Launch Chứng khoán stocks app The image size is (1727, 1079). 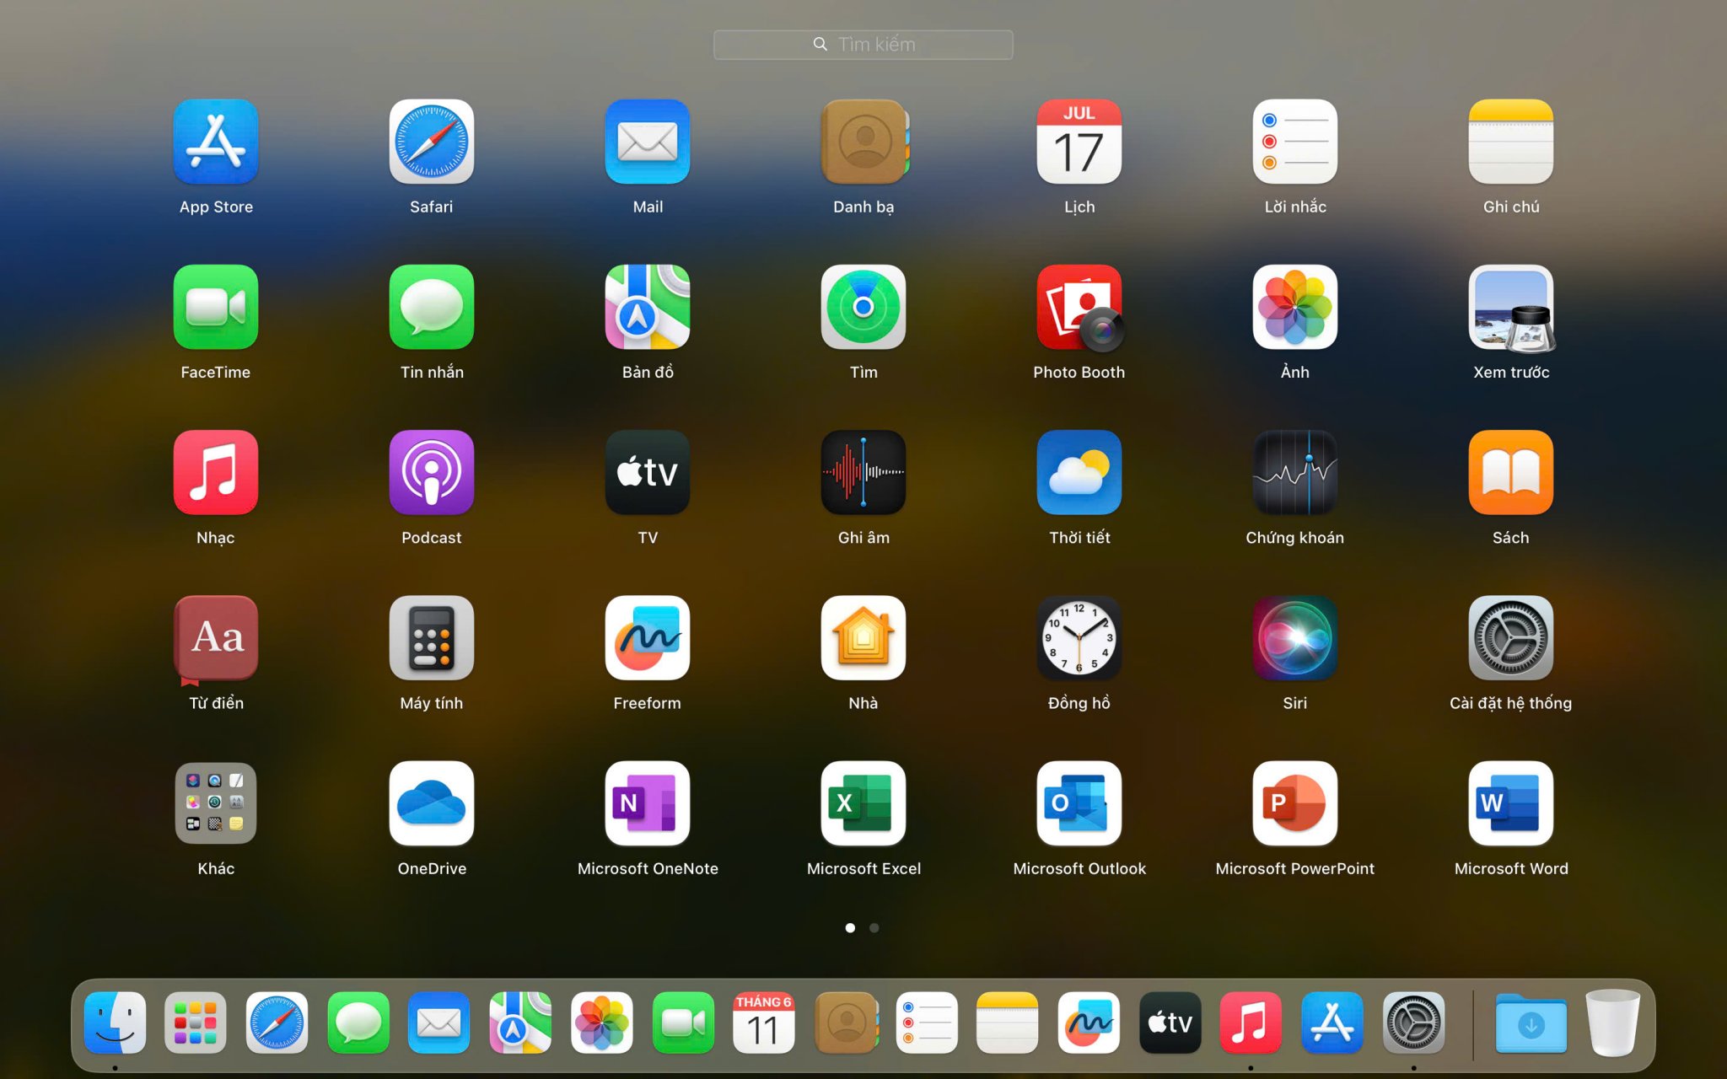(x=1295, y=472)
